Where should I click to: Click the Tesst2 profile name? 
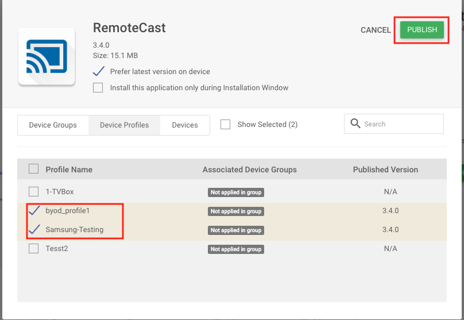[x=56, y=248]
